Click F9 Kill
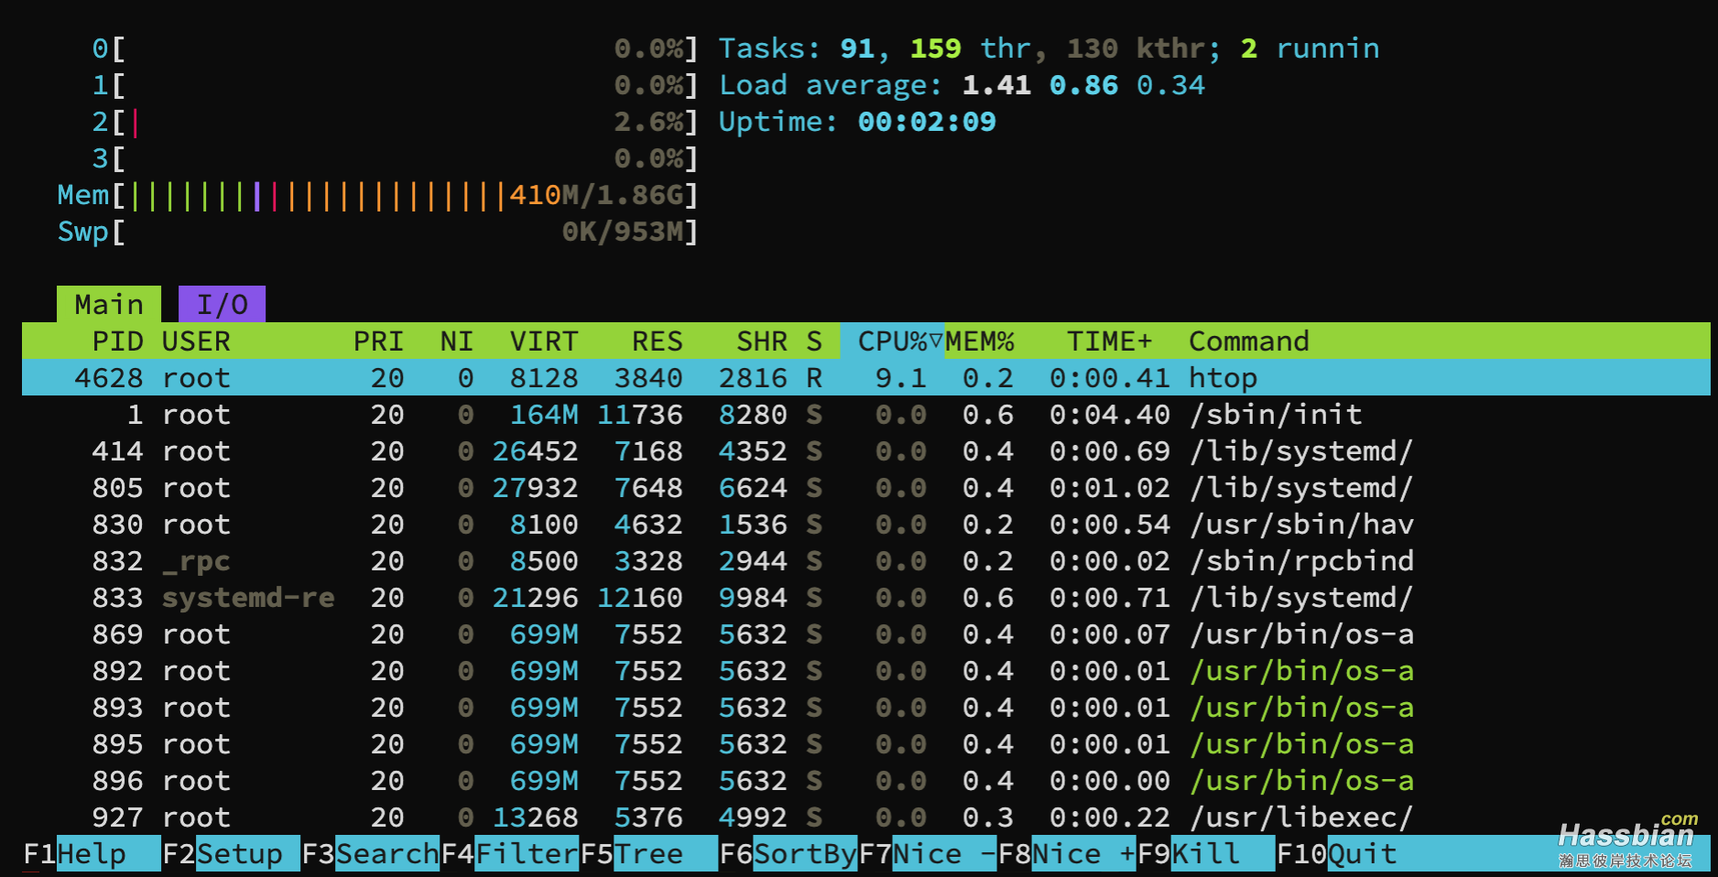1718x877 pixels. coord(1205,853)
